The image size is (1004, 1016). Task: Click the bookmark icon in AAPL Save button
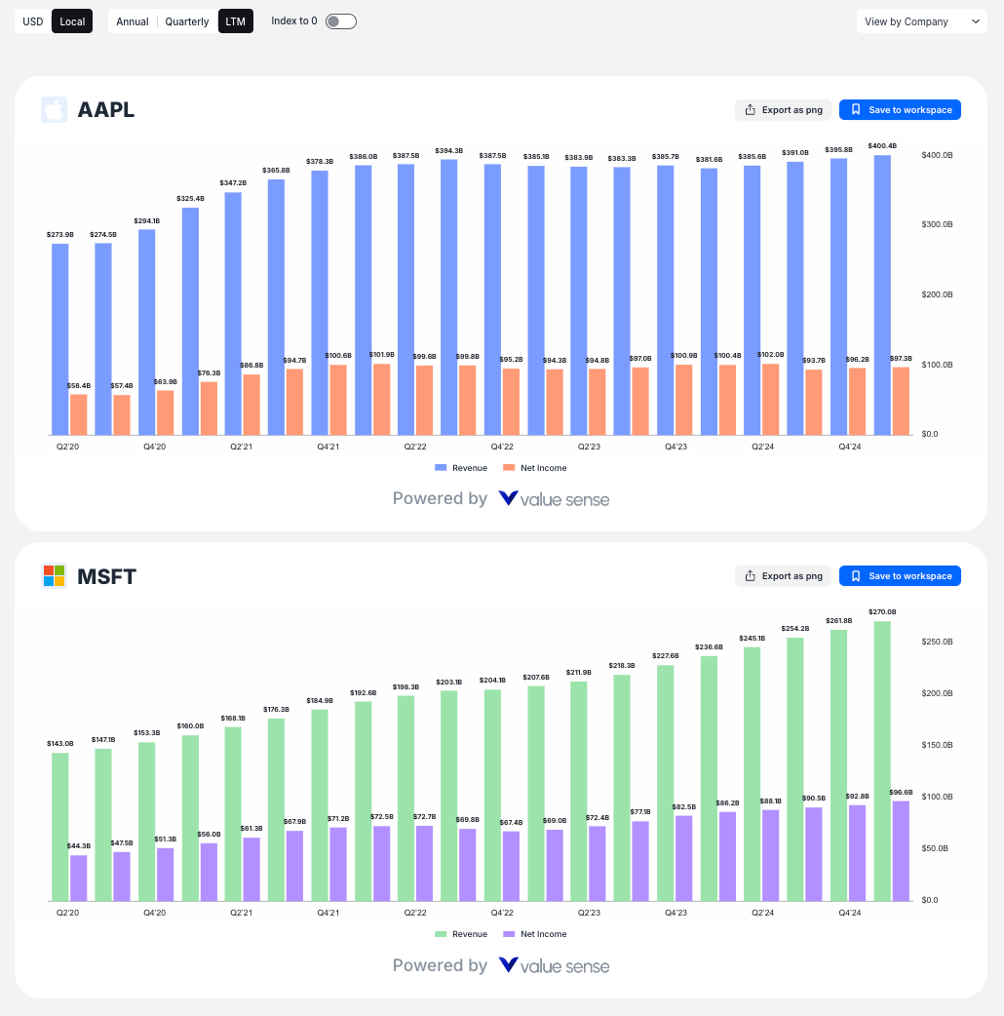[x=856, y=109]
